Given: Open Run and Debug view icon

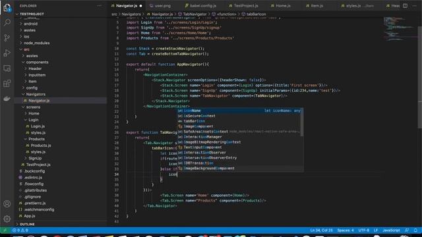Looking at the screenshot, I should click(x=7, y=53).
